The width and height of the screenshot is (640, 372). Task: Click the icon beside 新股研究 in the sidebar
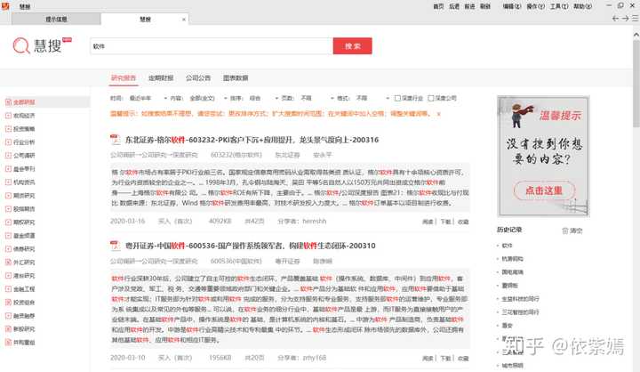coord(8,328)
